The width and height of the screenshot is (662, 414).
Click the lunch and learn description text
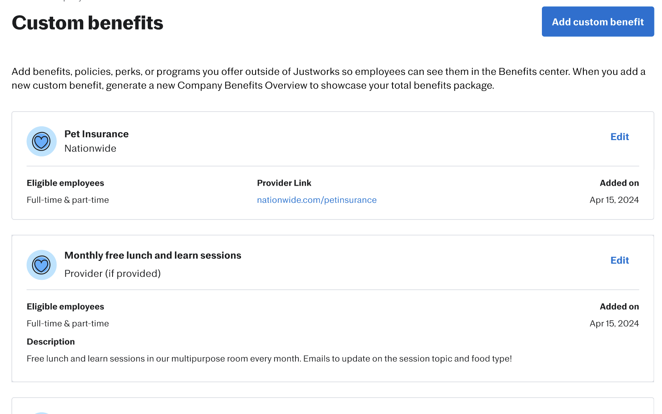269,359
